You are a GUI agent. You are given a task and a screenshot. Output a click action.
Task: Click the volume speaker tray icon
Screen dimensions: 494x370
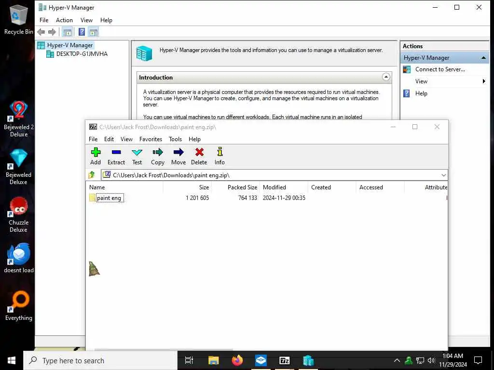pyautogui.click(x=431, y=360)
